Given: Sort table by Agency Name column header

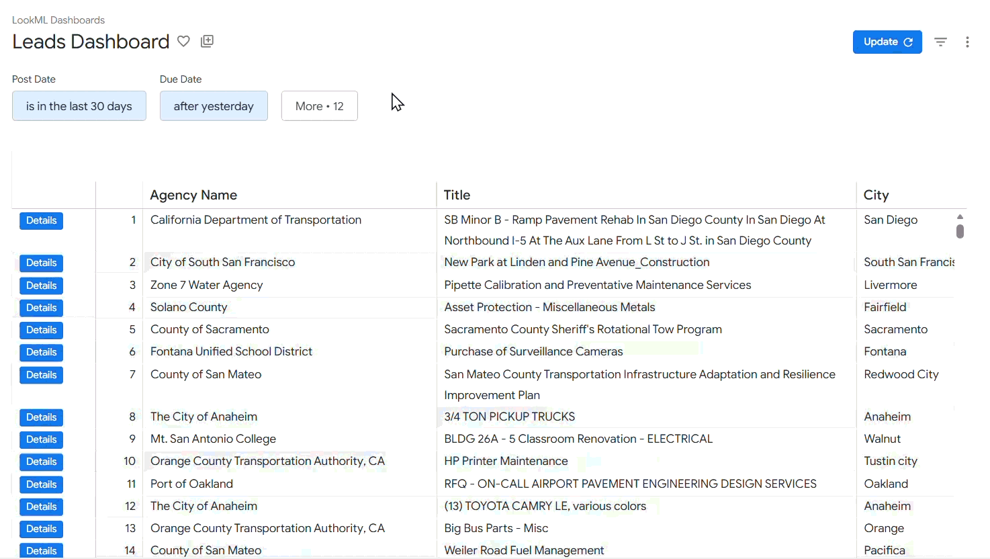Looking at the screenshot, I should [x=193, y=195].
